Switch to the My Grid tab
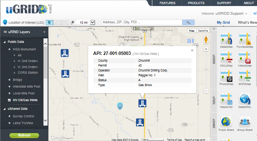Screen dimensions: 257x141 223,23
